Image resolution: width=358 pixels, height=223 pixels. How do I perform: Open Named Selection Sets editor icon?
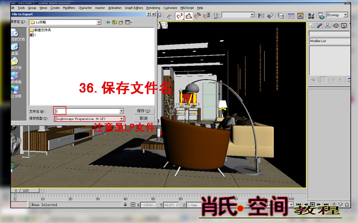[x=217, y=16]
